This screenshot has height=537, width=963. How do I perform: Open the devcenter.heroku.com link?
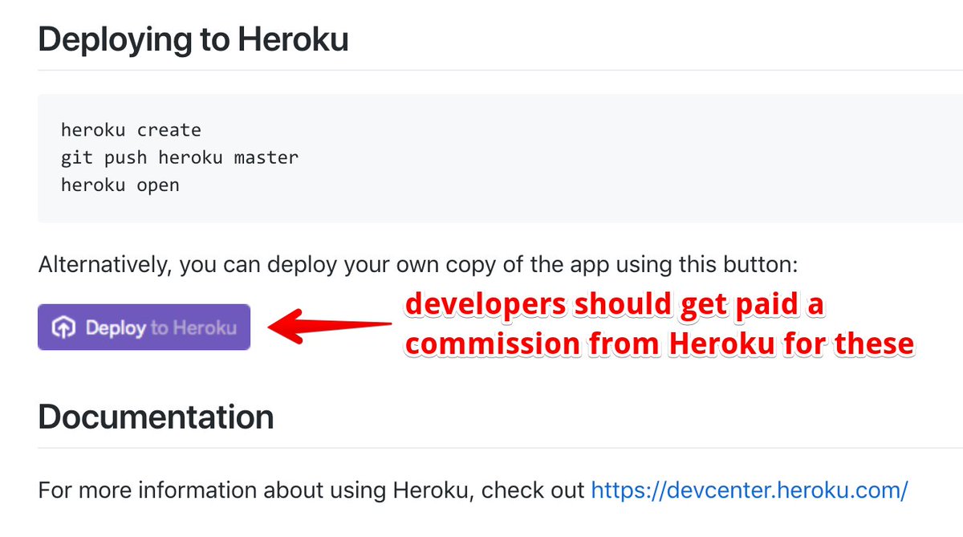(x=750, y=490)
